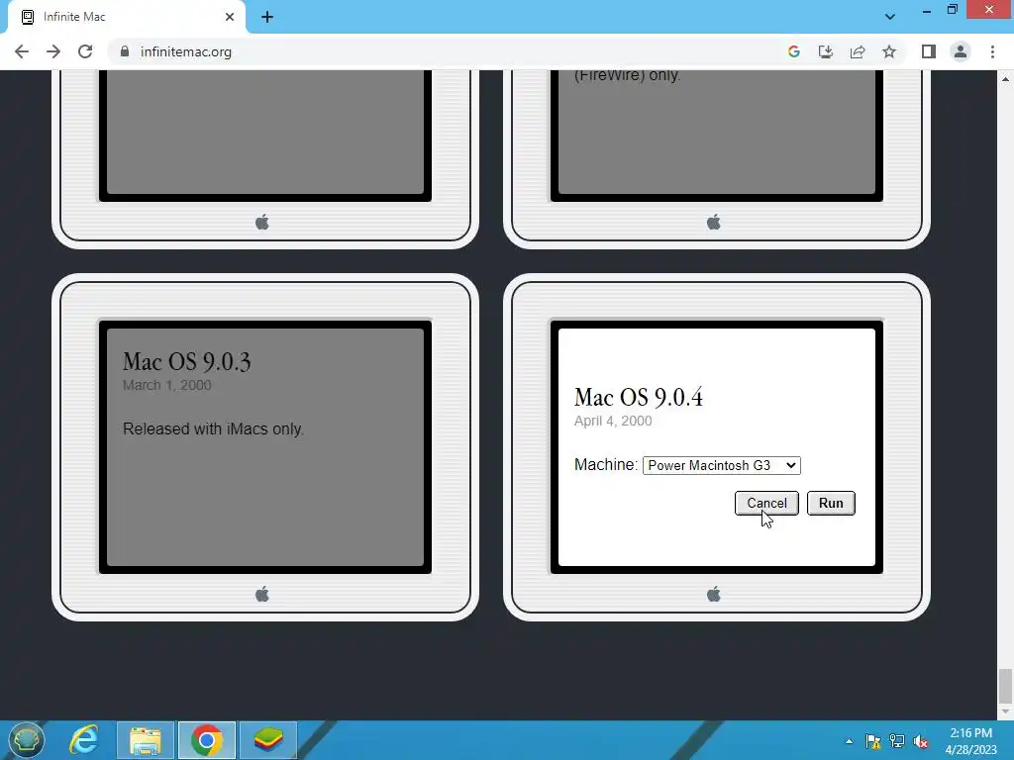
Task: Click the scrollbar down arrow
Action: pyautogui.click(x=1005, y=712)
